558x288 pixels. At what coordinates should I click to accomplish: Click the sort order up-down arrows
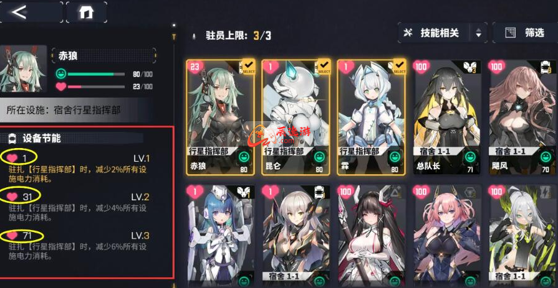pos(478,34)
